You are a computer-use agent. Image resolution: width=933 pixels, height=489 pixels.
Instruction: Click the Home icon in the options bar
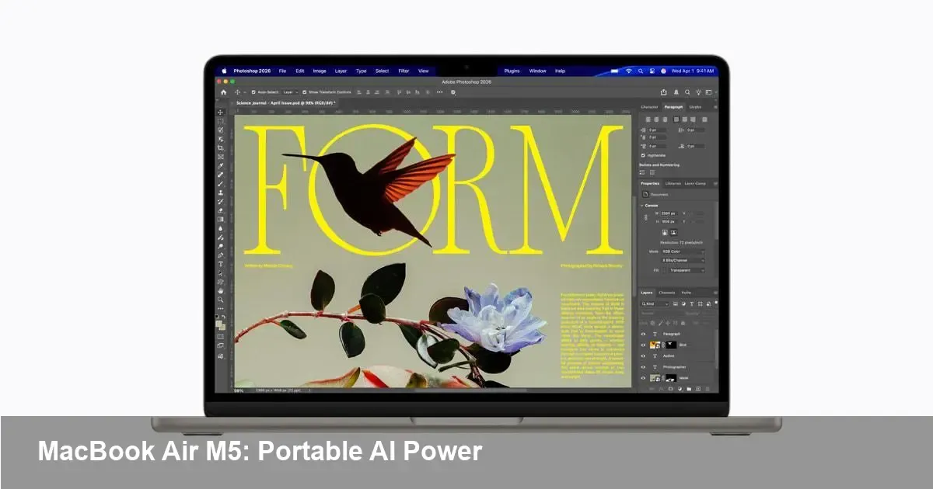pos(224,92)
